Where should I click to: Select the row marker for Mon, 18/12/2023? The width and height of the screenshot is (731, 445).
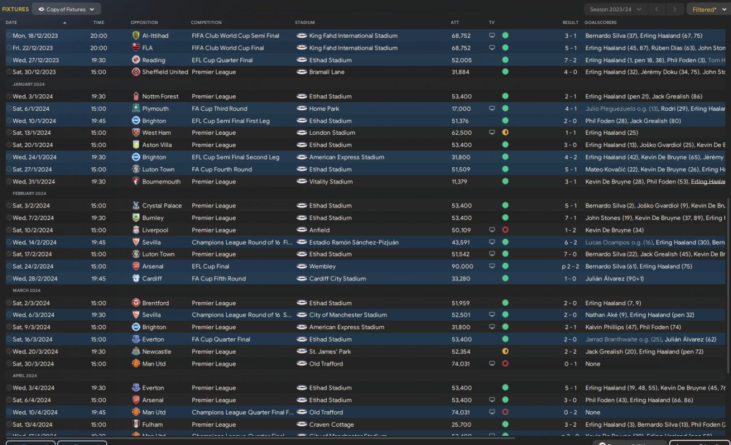click(x=9, y=35)
